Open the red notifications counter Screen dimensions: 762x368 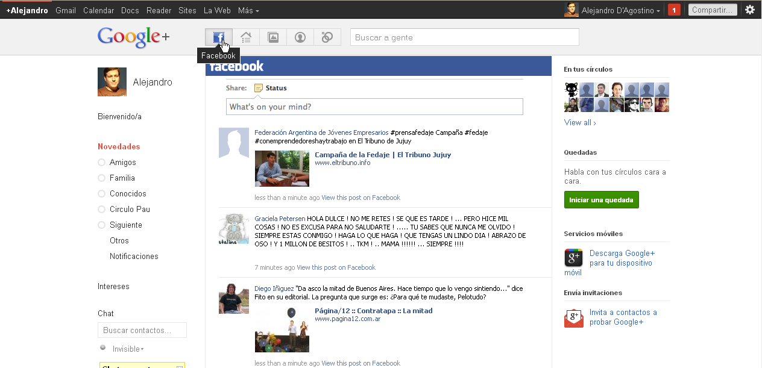coord(675,10)
